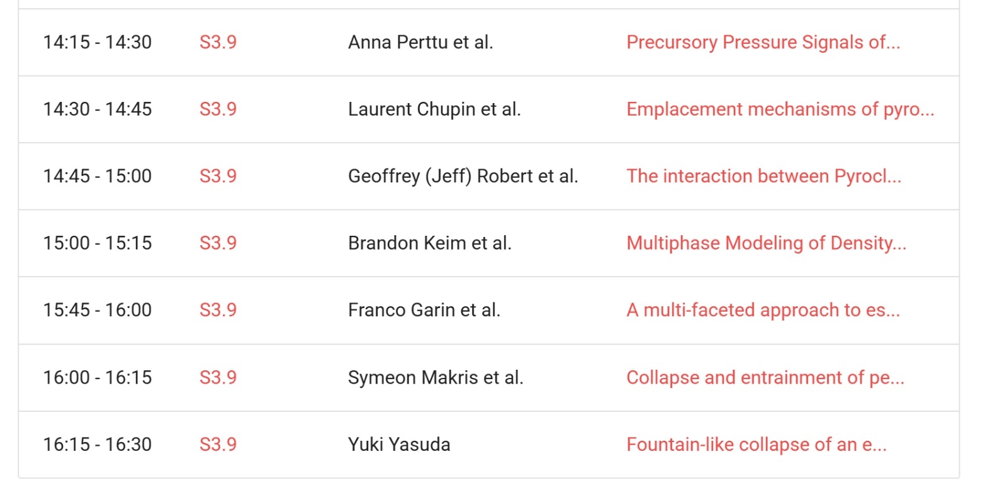The width and height of the screenshot is (1007, 503).
Task: Select the Geoffrey (Jeff) Robert author cell
Action: tap(463, 176)
